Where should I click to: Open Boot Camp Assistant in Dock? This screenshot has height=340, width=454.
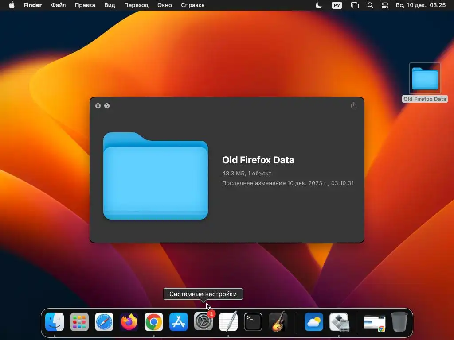(339, 322)
